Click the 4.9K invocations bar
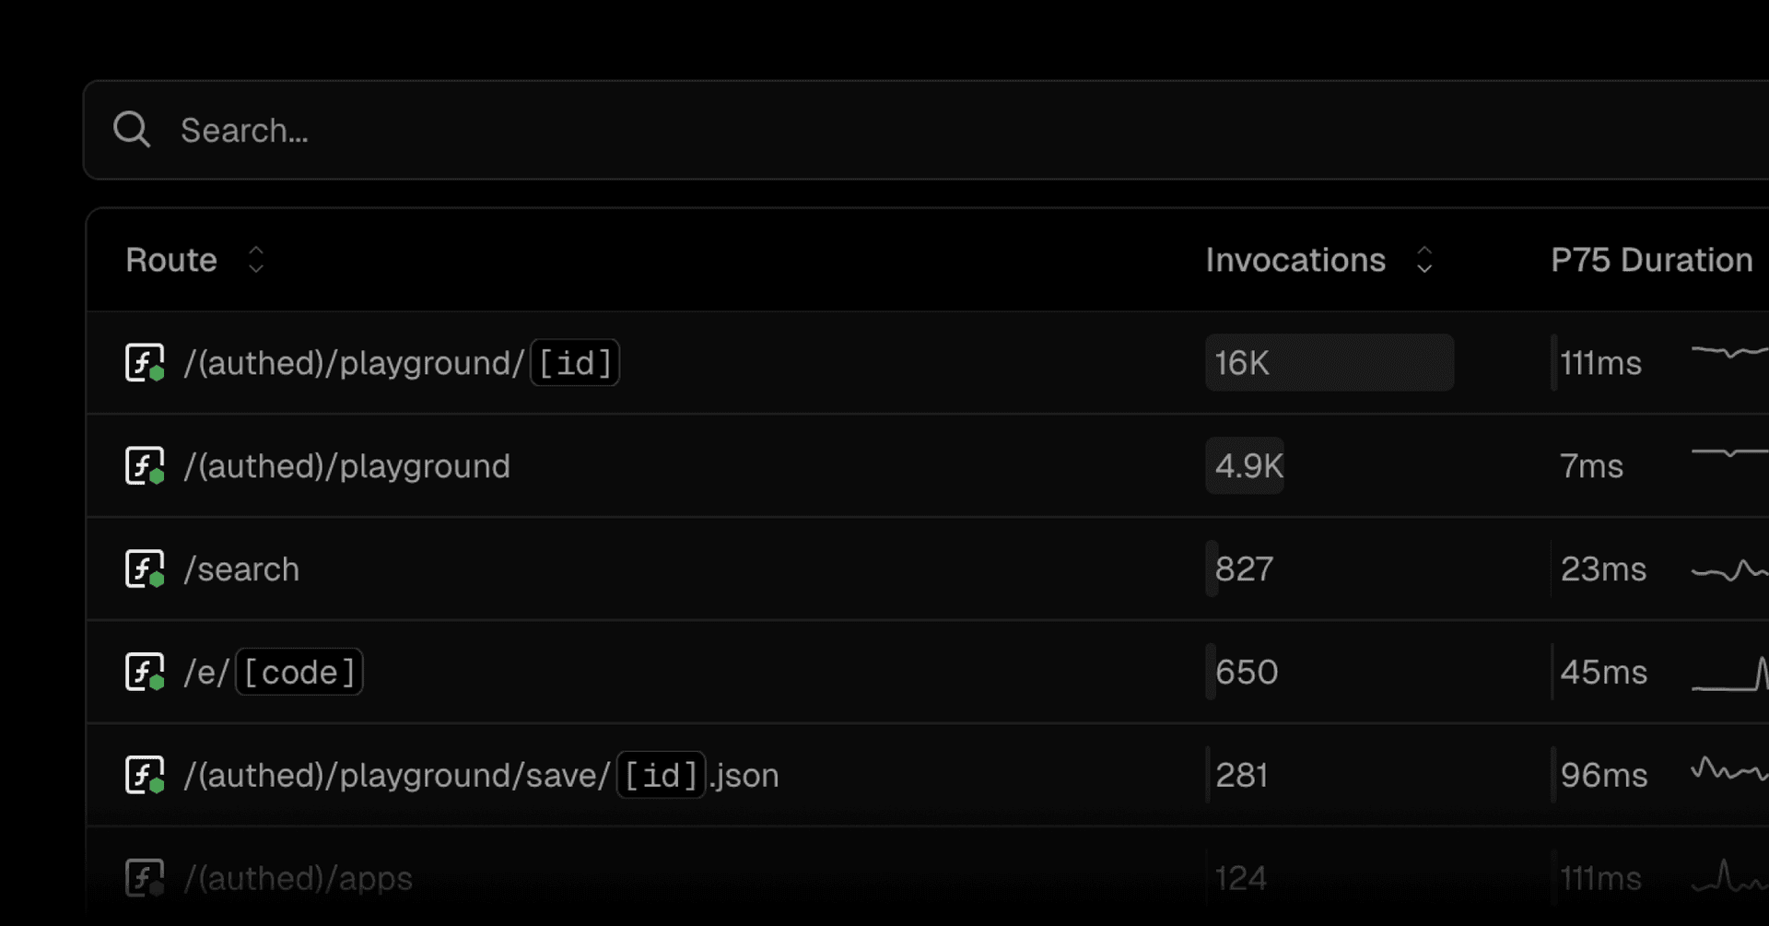Image resolution: width=1769 pixels, height=926 pixels. pos(1245,466)
